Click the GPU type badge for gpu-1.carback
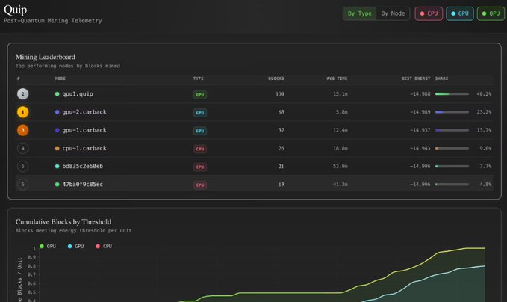The height and width of the screenshot is (302, 507). tap(200, 131)
